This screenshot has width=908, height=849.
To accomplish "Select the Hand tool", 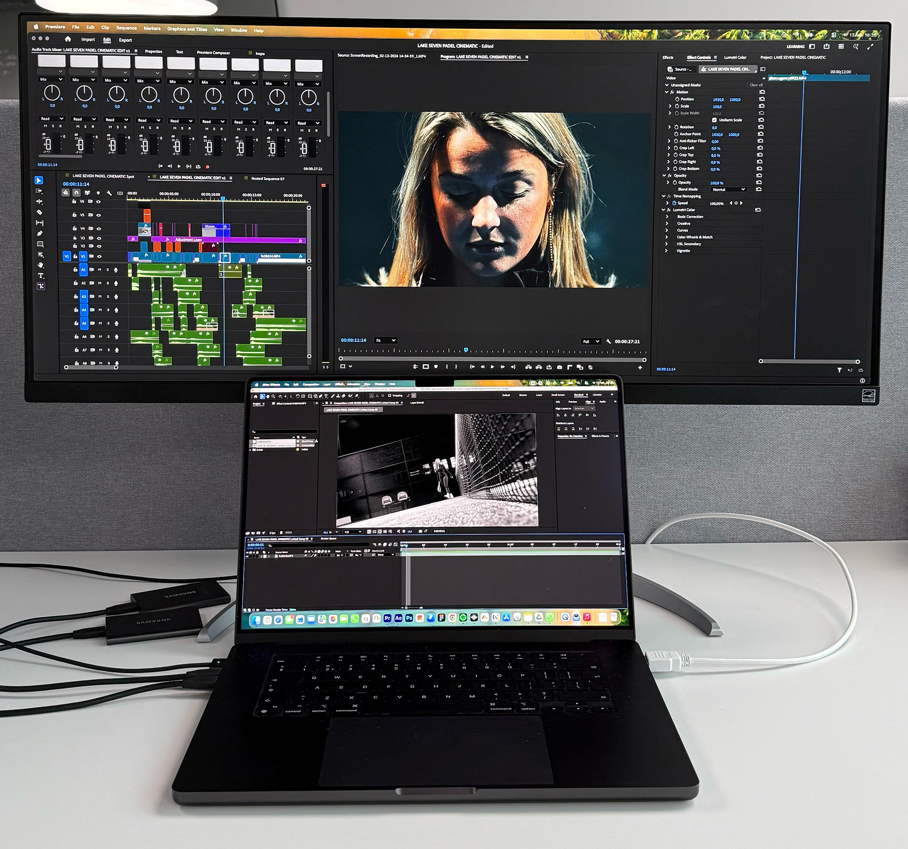I will 41,265.
